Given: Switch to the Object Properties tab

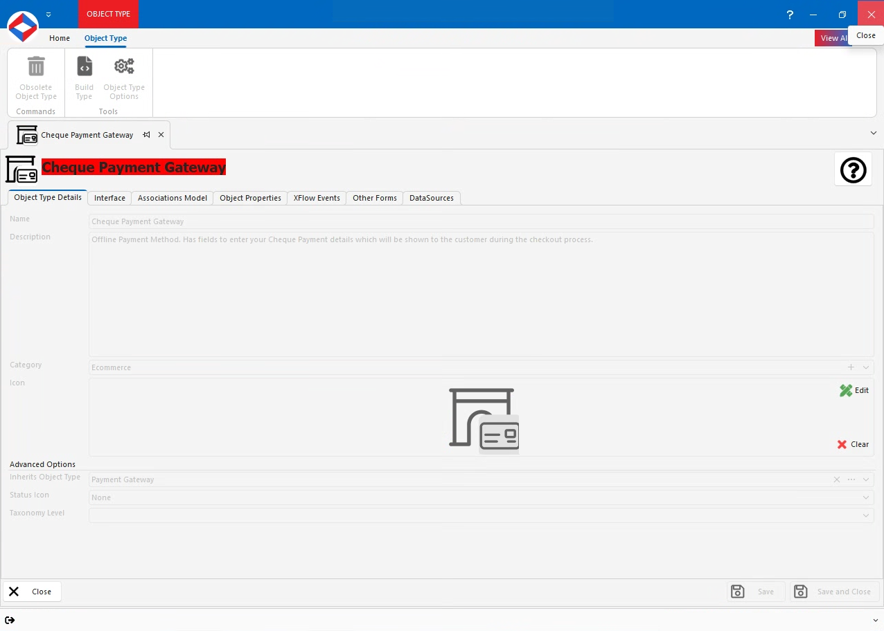Looking at the screenshot, I should (x=249, y=198).
